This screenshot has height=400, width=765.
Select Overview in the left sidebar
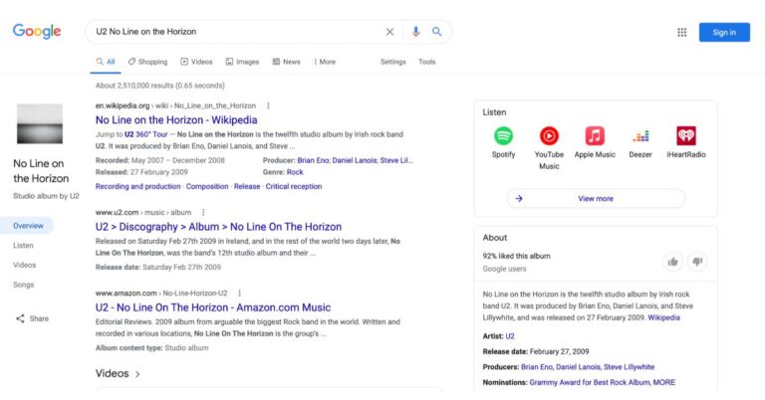[x=27, y=226]
